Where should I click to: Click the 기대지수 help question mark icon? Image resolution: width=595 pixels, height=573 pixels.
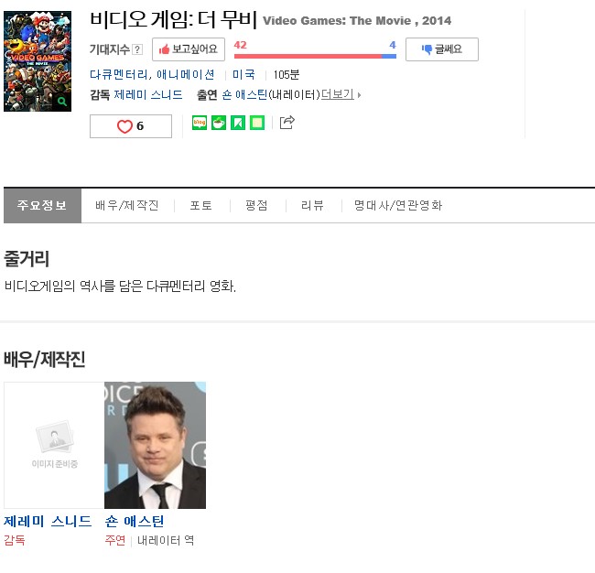pos(137,49)
